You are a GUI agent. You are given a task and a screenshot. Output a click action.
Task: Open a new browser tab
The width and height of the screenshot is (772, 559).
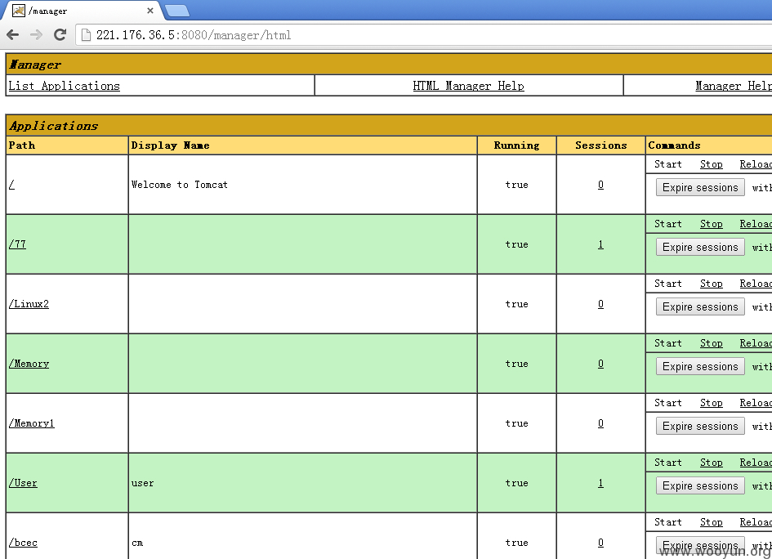[x=176, y=11]
